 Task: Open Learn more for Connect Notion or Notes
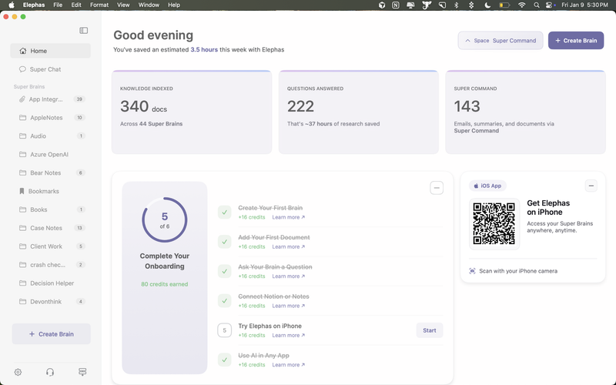click(288, 306)
